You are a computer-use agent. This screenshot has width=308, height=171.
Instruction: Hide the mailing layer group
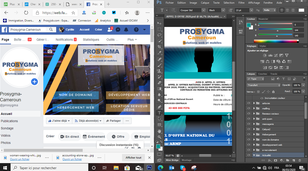coord(249,108)
